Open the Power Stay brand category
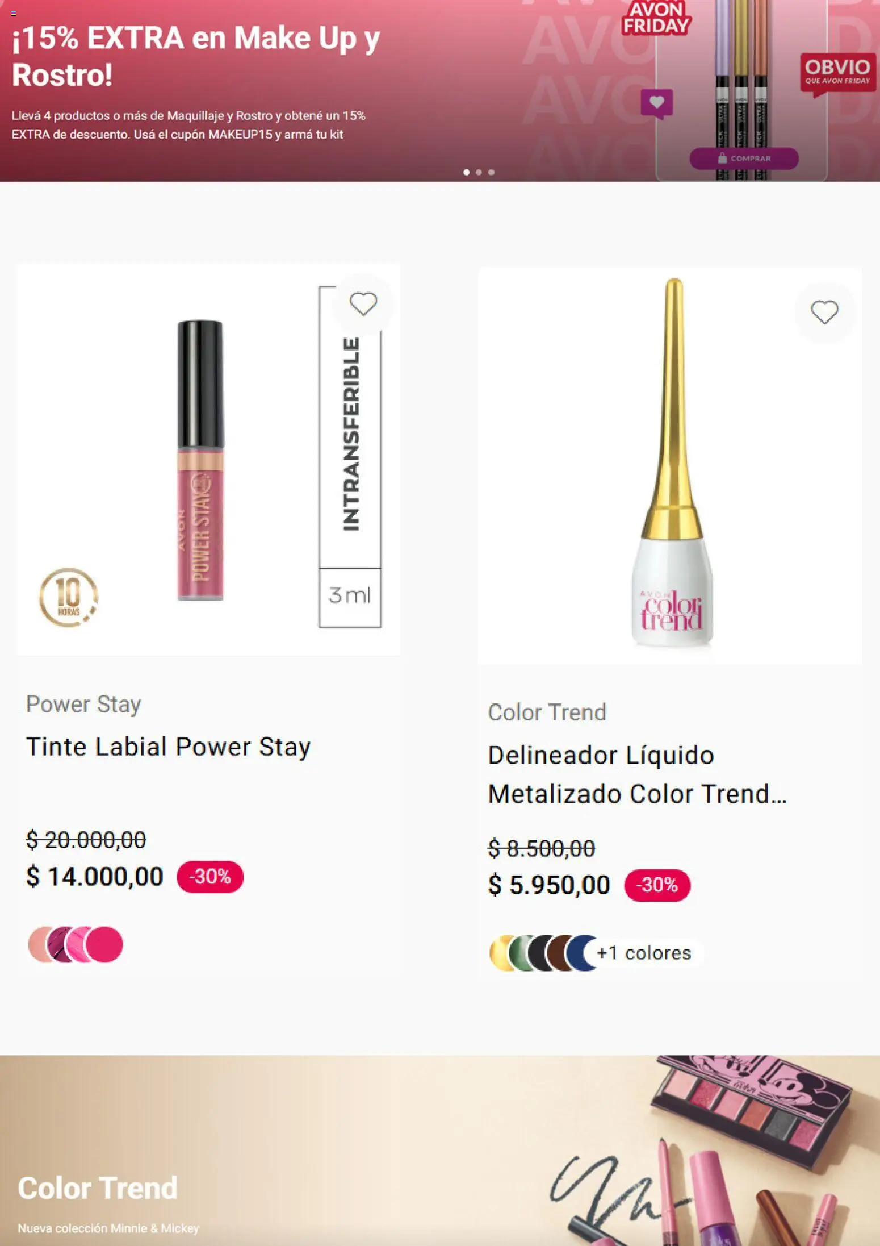This screenshot has height=1246, width=880. (x=83, y=703)
